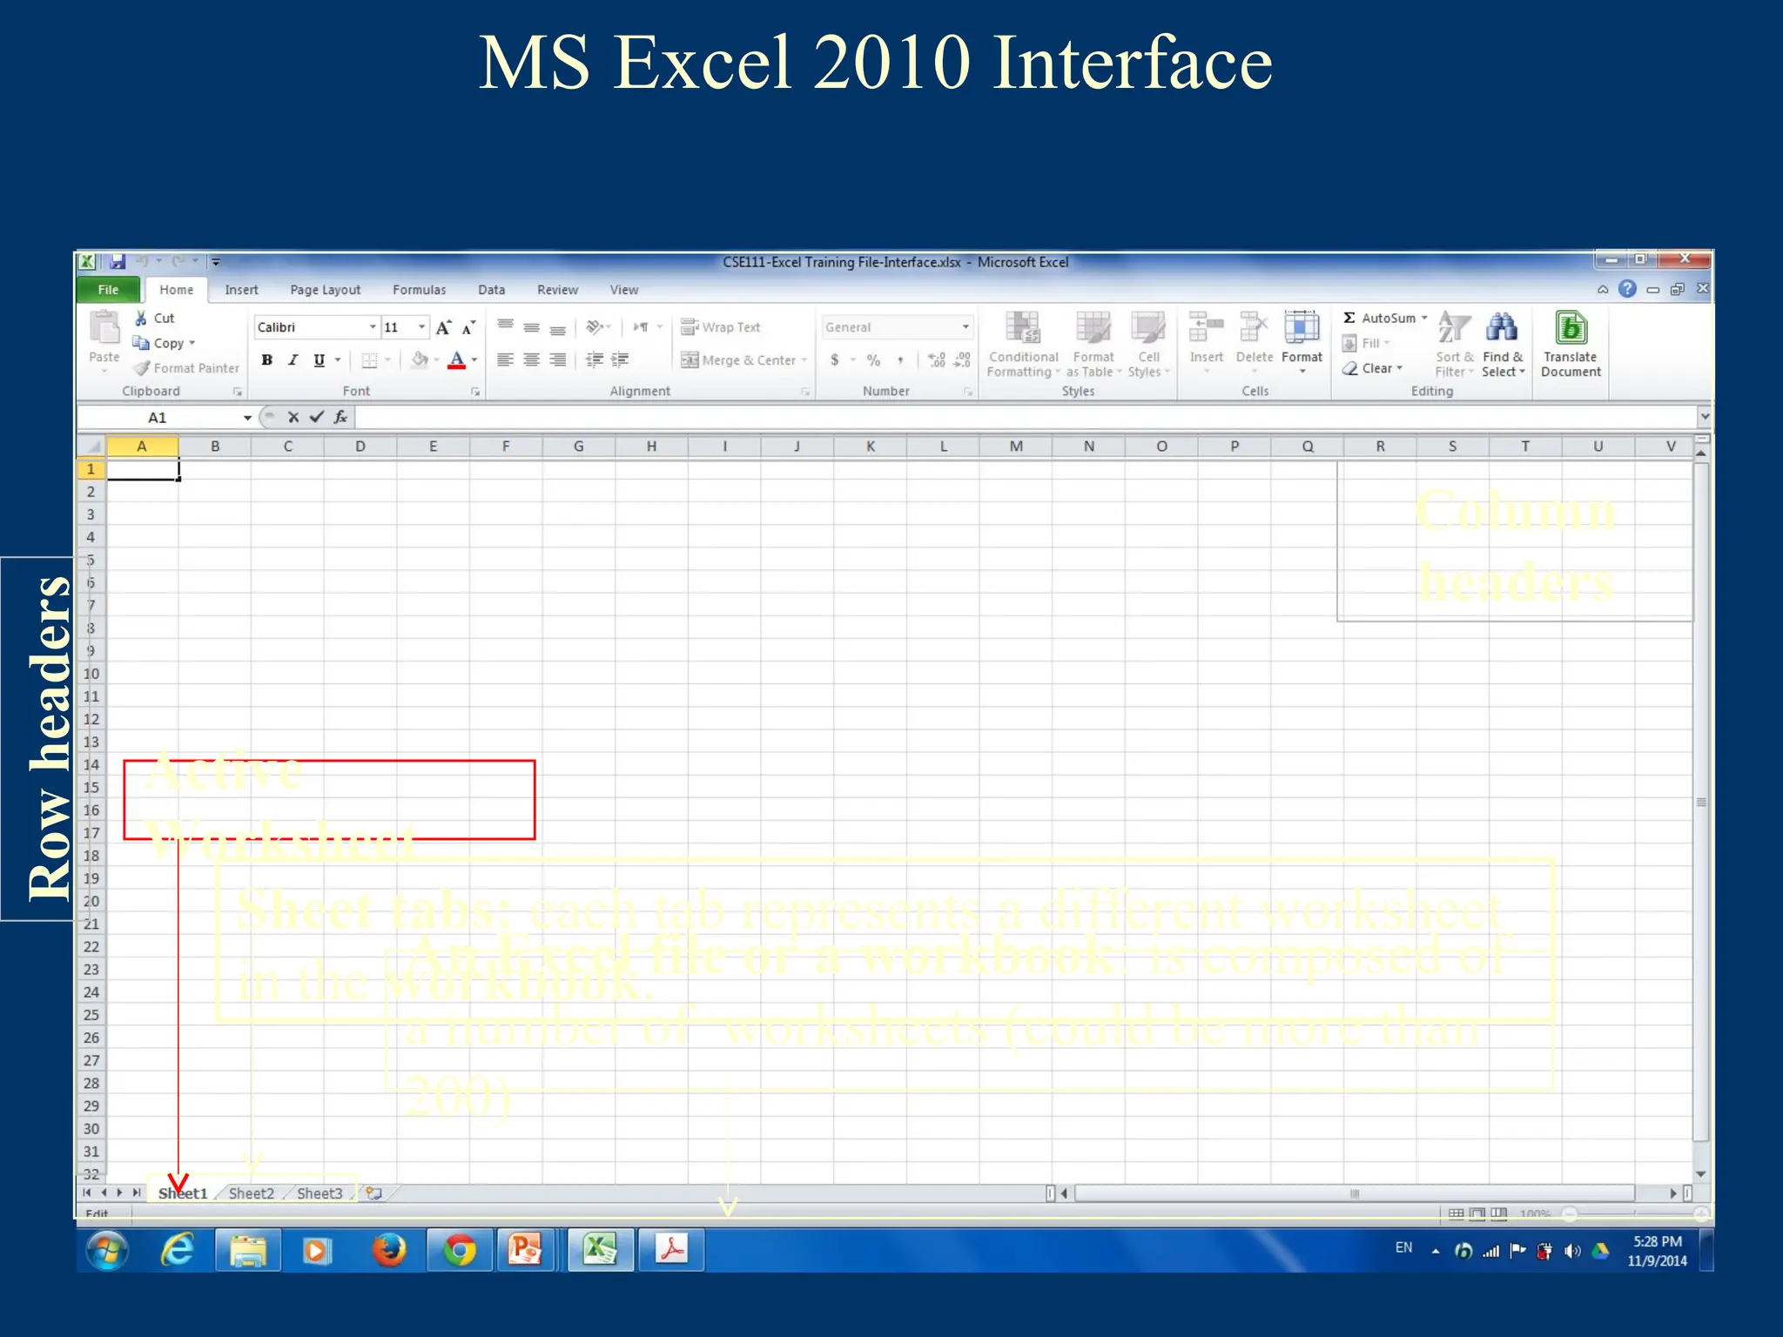Click the Clear eraser button
Image resolution: width=1783 pixels, height=1337 pixels.
click(x=1369, y=368)
